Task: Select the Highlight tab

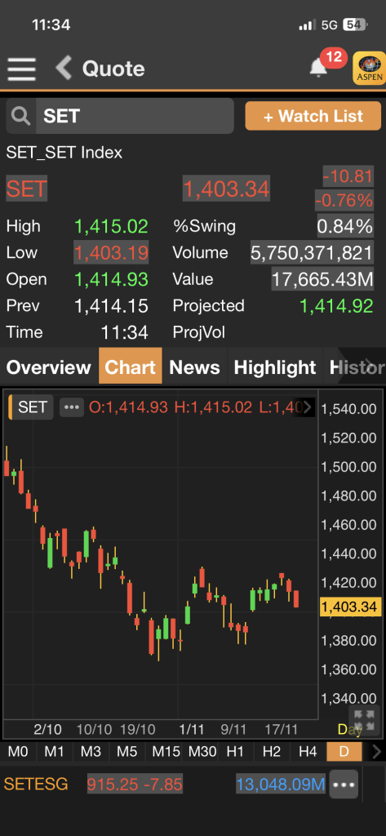Action: [x=275, y=367]
